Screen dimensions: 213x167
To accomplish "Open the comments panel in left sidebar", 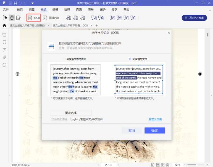I will click(x=5, y=50).
